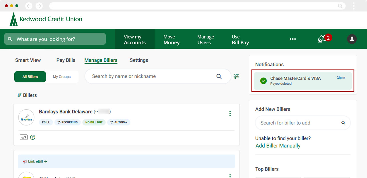Toggle AUTOPAY on the Barclays biller

tap(119, 122)
